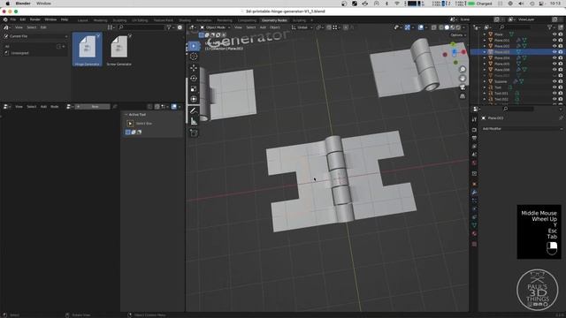
Task: Click the Apple menu icon
Action: point(8,4)
